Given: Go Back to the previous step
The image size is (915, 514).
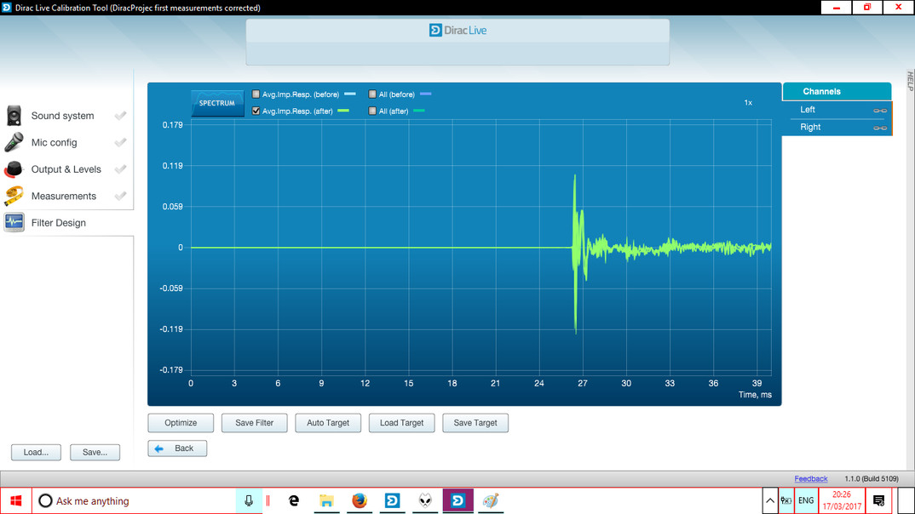Looking at the screenshot, I should tap(177, 448).
